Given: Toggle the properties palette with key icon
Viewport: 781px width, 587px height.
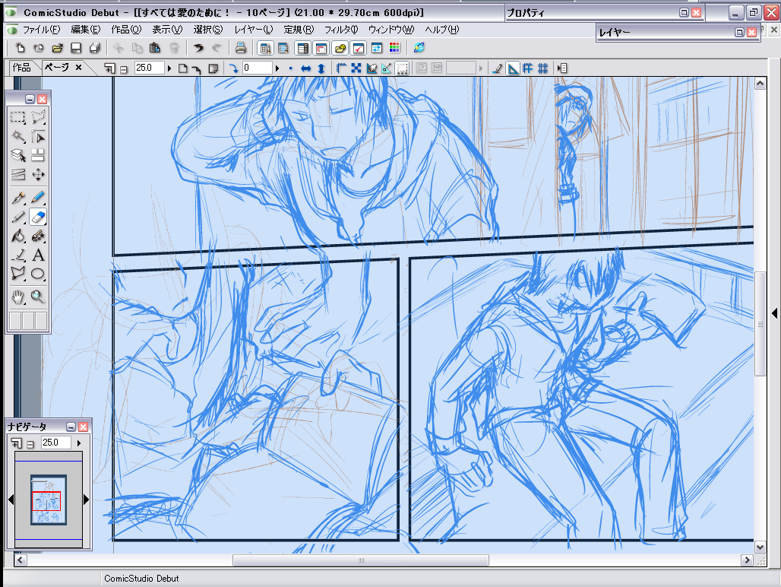Looking at the screenshot, I should coord(340,48).
